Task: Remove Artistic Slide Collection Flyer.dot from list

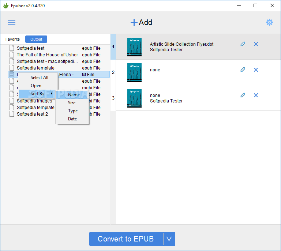Action: (256, 44)
